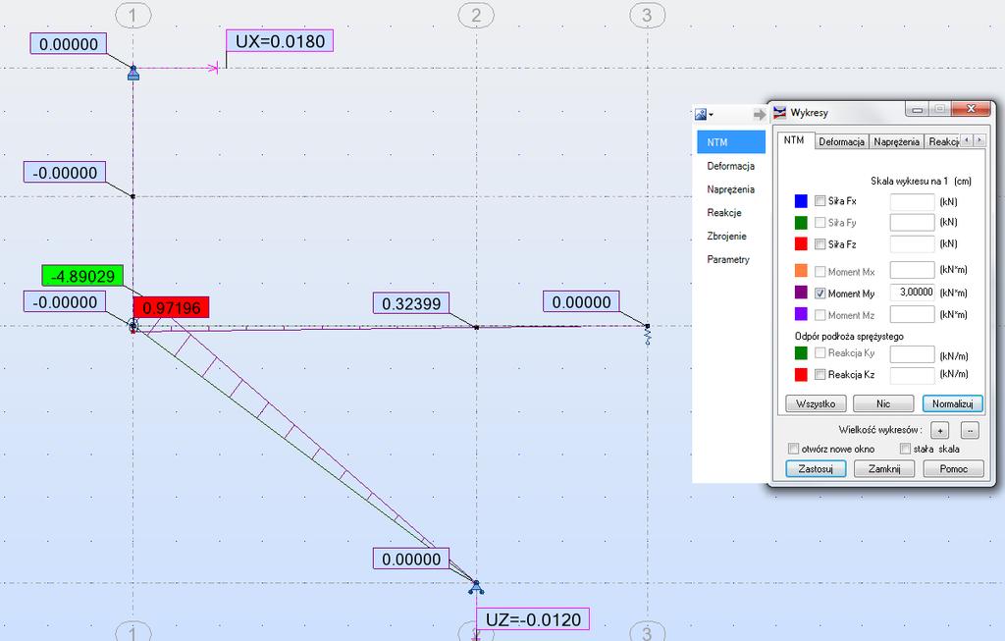Image resolution: width=1005 pixels, height=641 pixels.
Task: Toggle the Moment Mx checkbox
Action: tap(820, 272)
